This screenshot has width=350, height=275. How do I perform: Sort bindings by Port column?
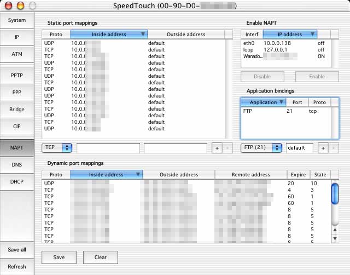click(x=297, y=102)
